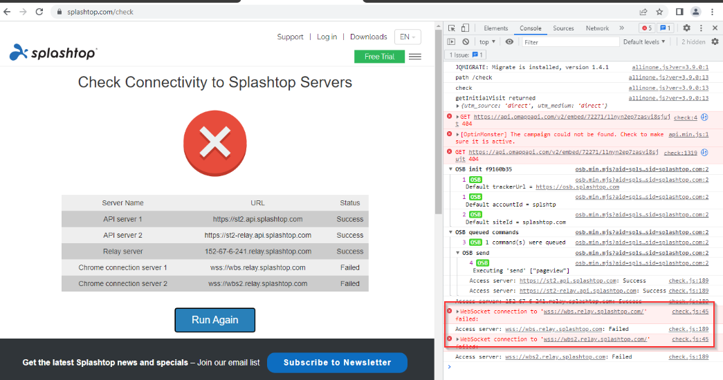723x380 pixels.
Task: Open the Downloads link
Action: [x=368, y=37]
